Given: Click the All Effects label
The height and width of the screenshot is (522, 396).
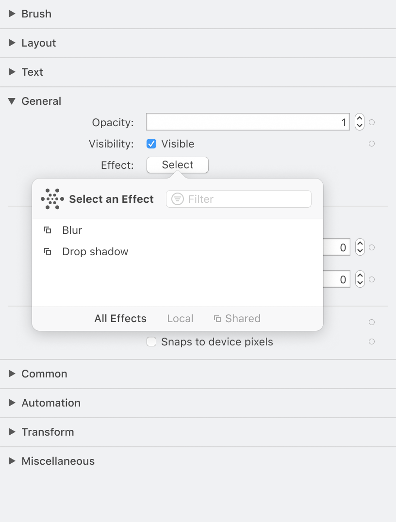Looking at the screenshot, I should coord(120,318).
